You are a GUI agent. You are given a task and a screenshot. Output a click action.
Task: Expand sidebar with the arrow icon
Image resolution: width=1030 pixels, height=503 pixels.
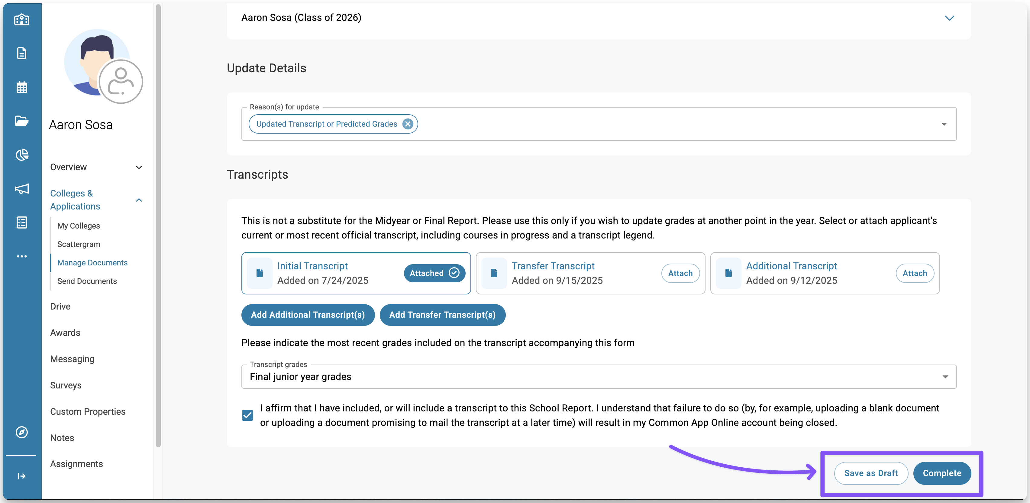[x=21, y=476]
